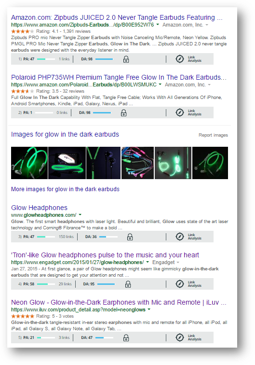Open last green glowing earbuds thumbnail

210,163
